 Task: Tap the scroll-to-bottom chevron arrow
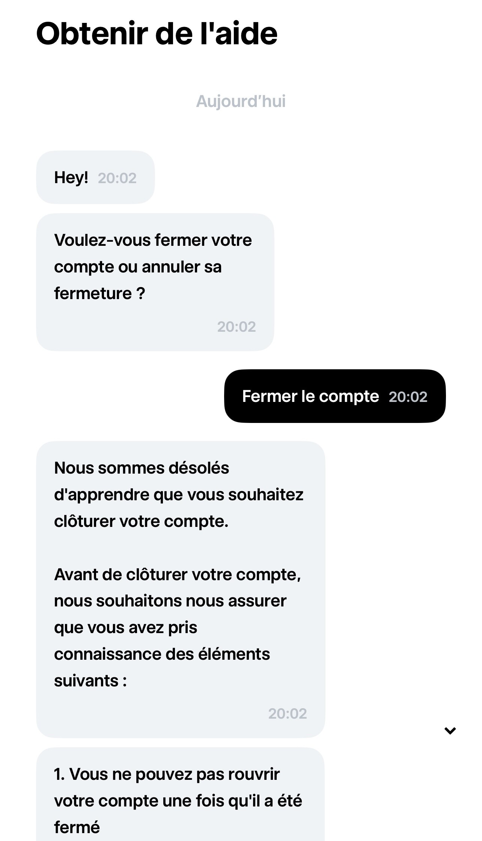point(450,730)
